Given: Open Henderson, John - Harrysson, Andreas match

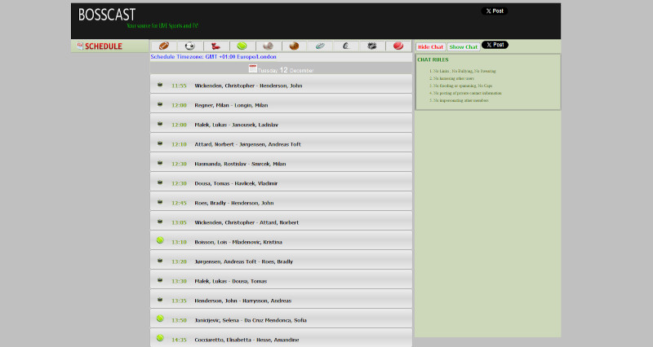Looking at the screenshot, I should pos(242,301).
